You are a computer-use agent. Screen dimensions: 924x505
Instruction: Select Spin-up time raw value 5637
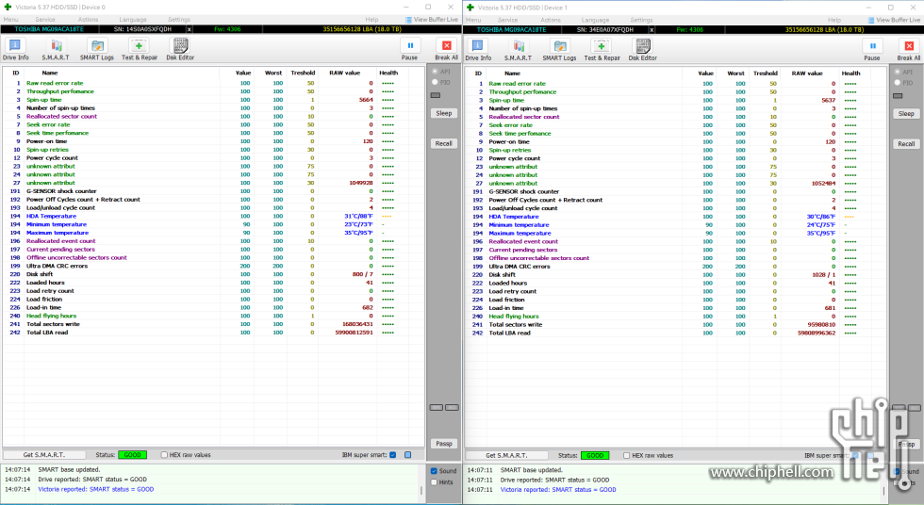829,100
